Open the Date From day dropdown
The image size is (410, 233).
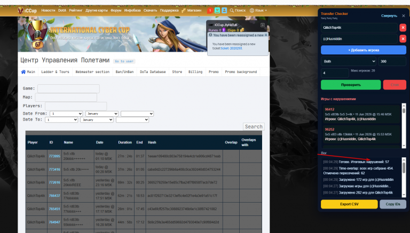(x=66, y=114)
